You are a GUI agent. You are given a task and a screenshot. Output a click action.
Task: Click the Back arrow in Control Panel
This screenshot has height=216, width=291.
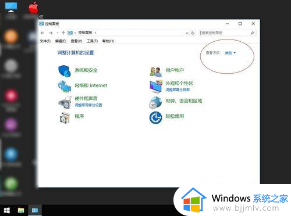(x=42, y=33)
